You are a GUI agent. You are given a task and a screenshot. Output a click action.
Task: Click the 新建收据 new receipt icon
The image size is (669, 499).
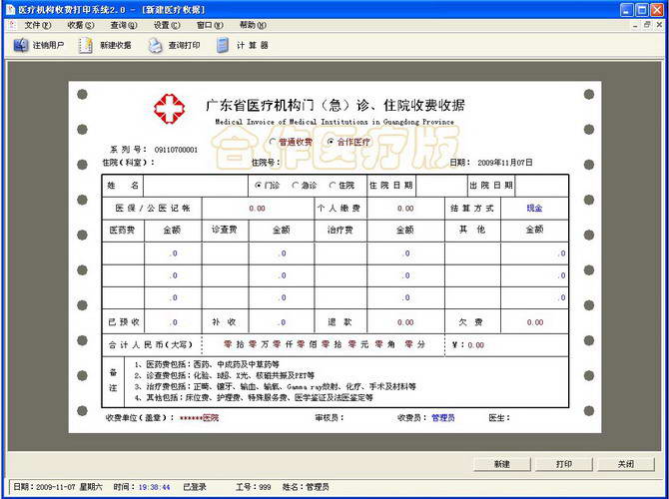click(x=85, y=45)
